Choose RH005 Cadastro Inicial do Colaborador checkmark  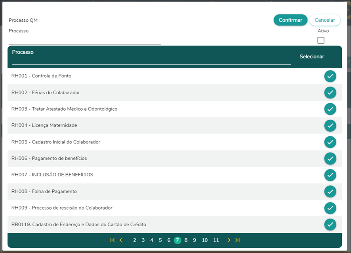pyautogui.click(x=330, y=142)
